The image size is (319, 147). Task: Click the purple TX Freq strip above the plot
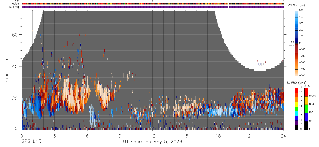click(153, 7)
